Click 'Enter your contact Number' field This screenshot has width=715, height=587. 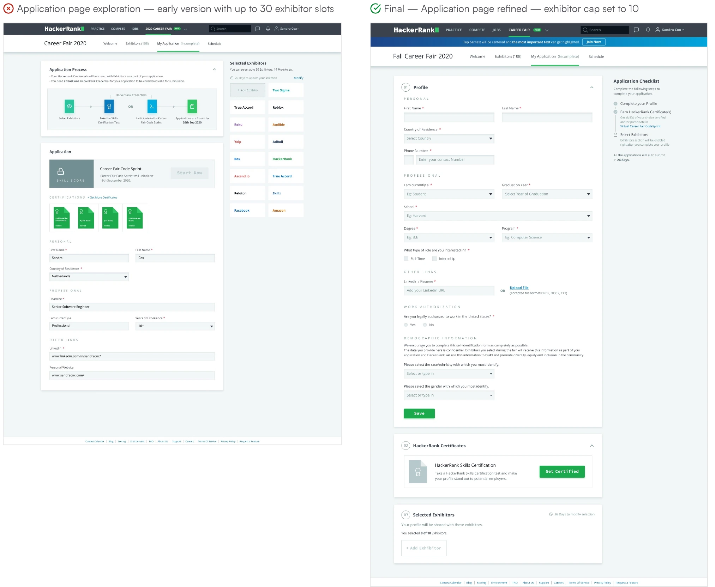click(x=455, y=160)
